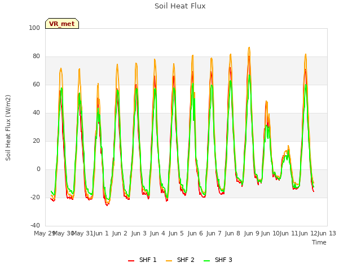Click the green SHF 3 legend marker
Image resolution: width=361 pixels, height=271 pixels.
tap(207, 261)
